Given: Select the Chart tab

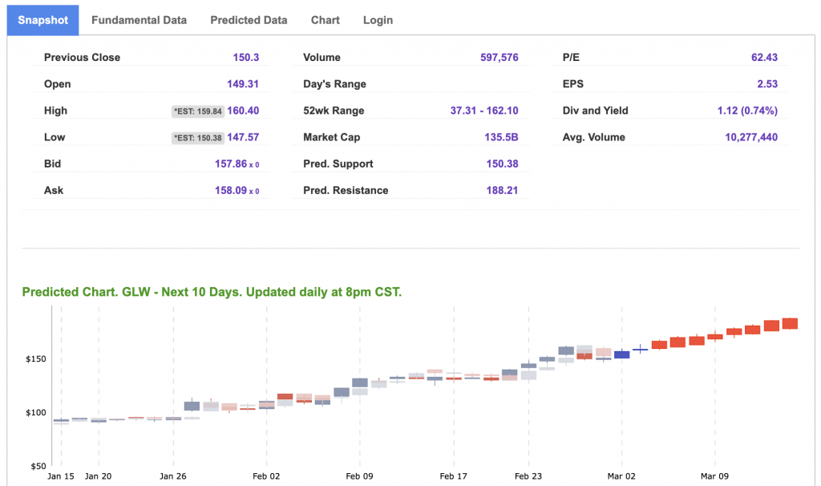Looking at the screenshot, I should point(325,20).
